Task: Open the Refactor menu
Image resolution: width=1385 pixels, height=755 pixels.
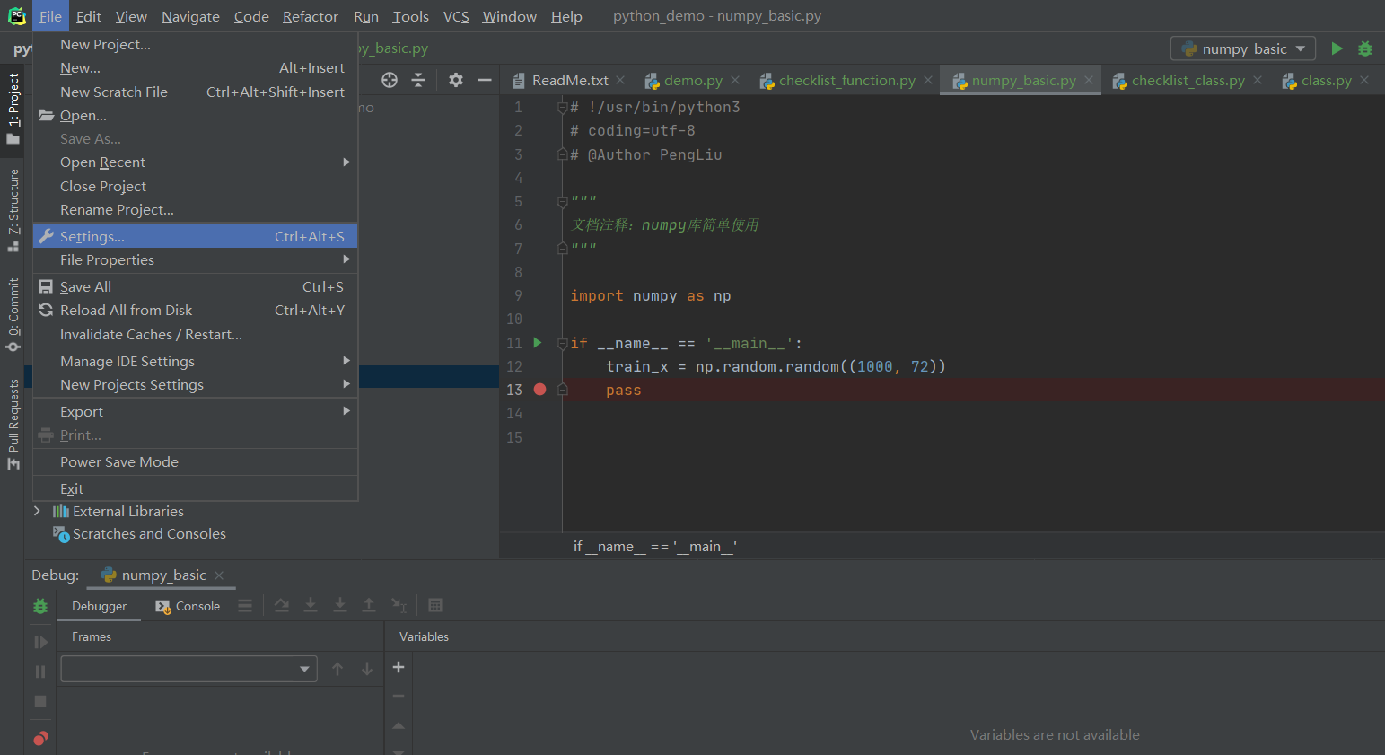Action: click(x=311, y=16)
